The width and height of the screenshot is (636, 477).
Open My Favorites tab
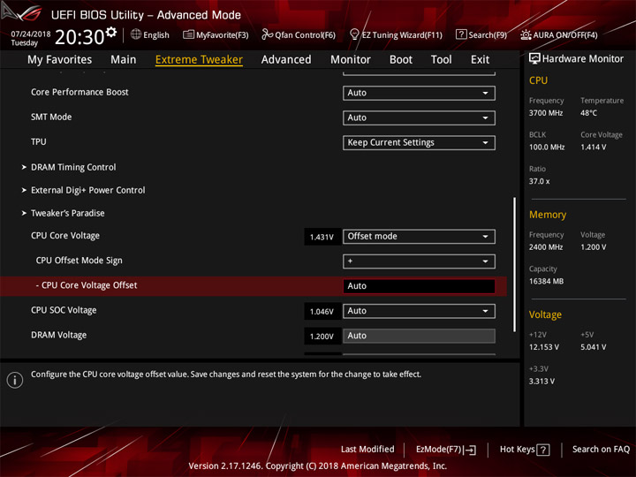[60, 60]
